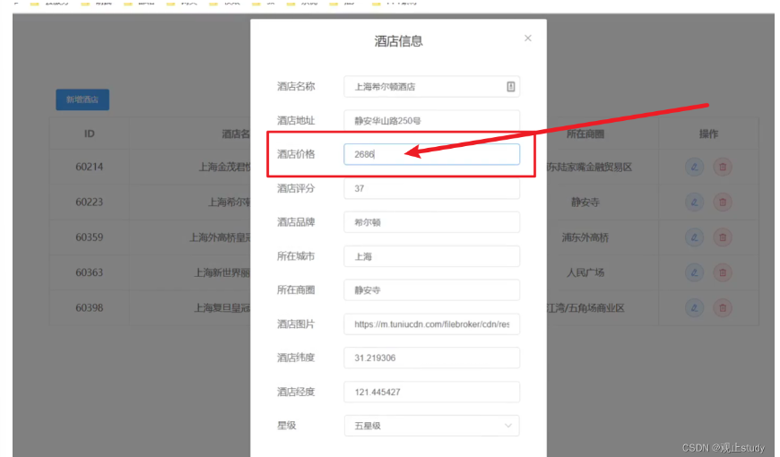Edit hotel row 60363
This screenshot has width=780, height=457.
point(695,272)
